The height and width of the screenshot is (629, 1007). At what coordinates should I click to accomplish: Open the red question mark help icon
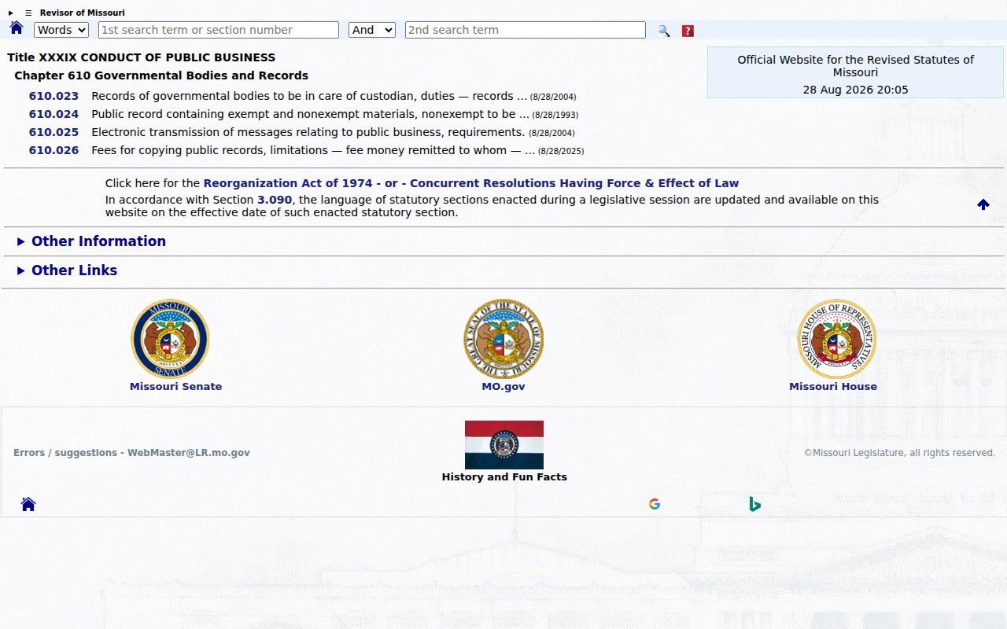click(x=688, y=31)
